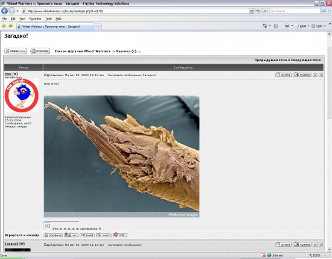Click the browser Back arrow button
Viewport: 332px width, 259px height.
pos(4,11)
